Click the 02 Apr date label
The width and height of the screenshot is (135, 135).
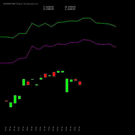pos(10,129)
